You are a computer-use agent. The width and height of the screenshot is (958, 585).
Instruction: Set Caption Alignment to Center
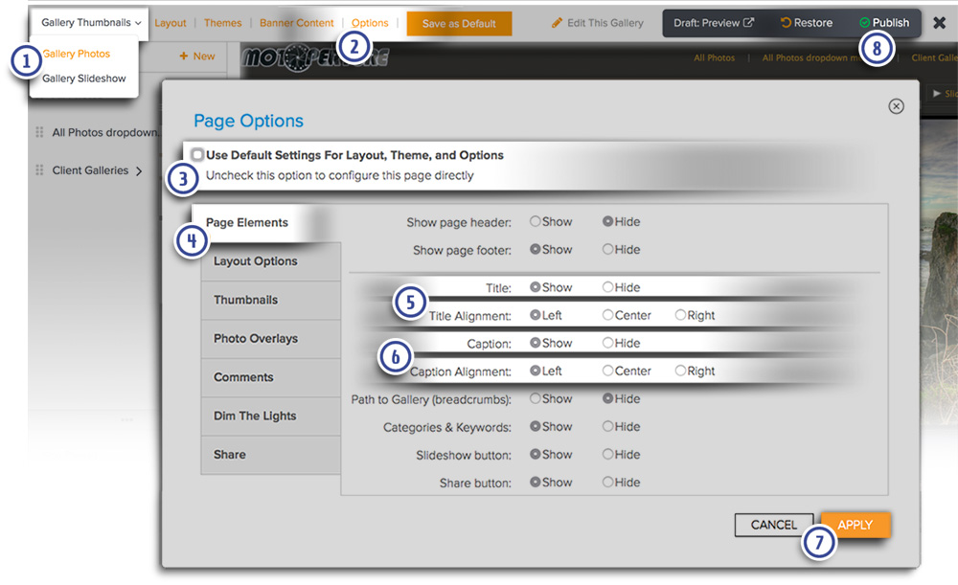[608, 371]
